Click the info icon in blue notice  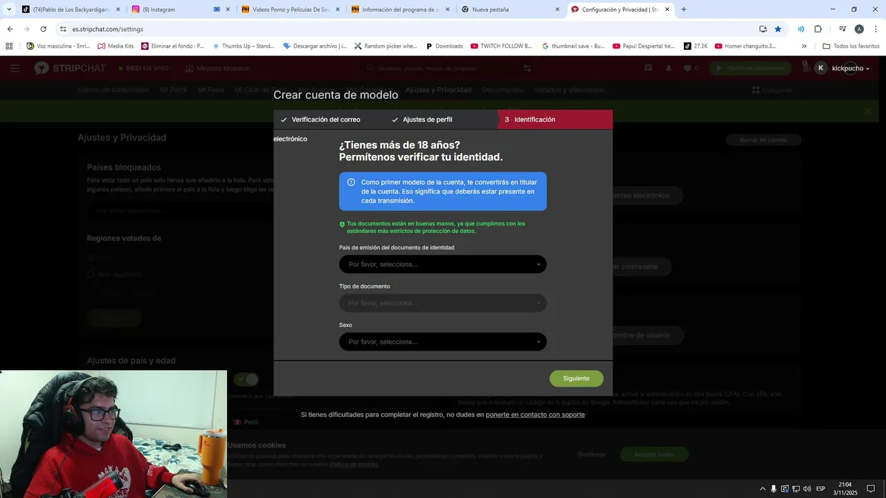(x=351, y=182)
